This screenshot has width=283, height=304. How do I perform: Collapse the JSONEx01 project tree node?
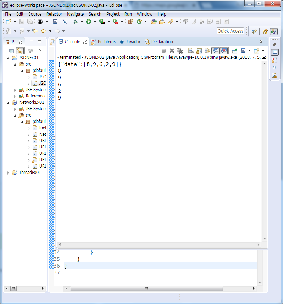point(8,58)
